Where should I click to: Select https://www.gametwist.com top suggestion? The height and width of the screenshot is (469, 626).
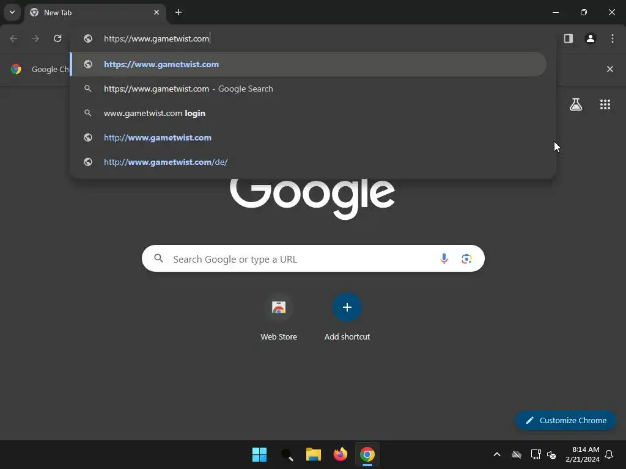[x=308, y=64]
